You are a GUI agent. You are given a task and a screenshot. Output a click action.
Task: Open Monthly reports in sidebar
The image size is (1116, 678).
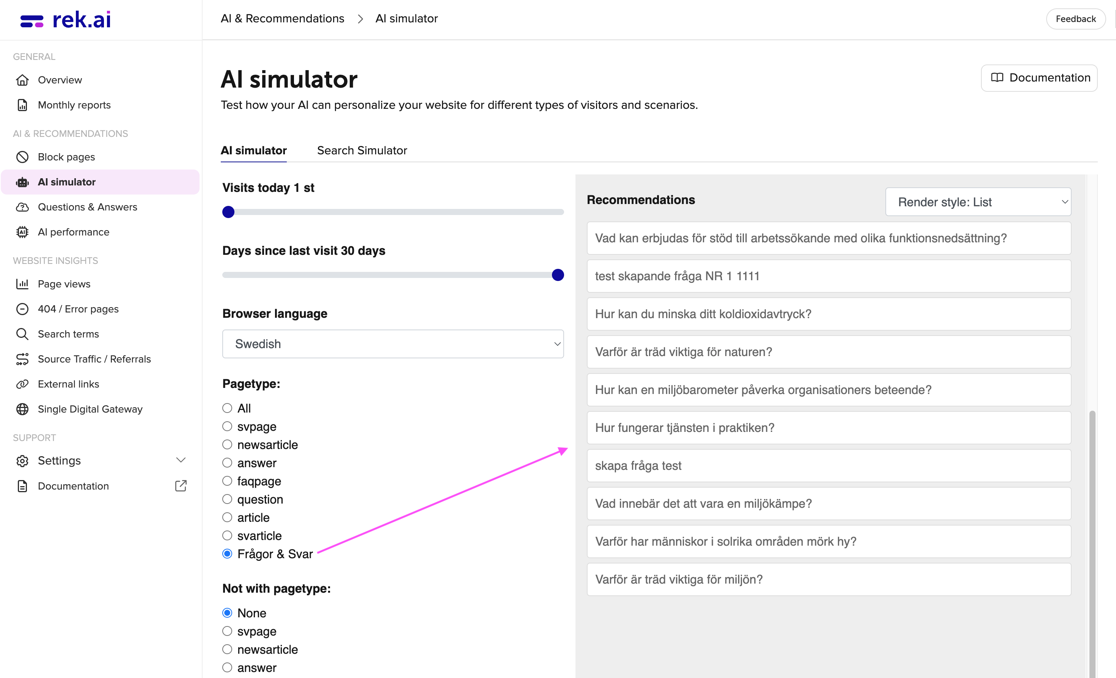click(74, 105)
